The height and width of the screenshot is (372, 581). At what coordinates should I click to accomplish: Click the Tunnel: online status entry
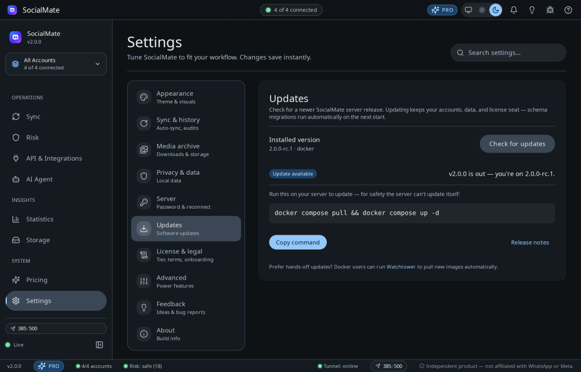pos(338,366)
